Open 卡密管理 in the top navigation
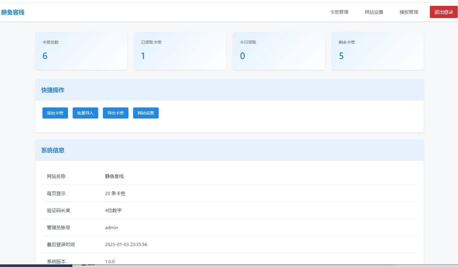This screenshot has width=458, height=267. coord(339,12)
